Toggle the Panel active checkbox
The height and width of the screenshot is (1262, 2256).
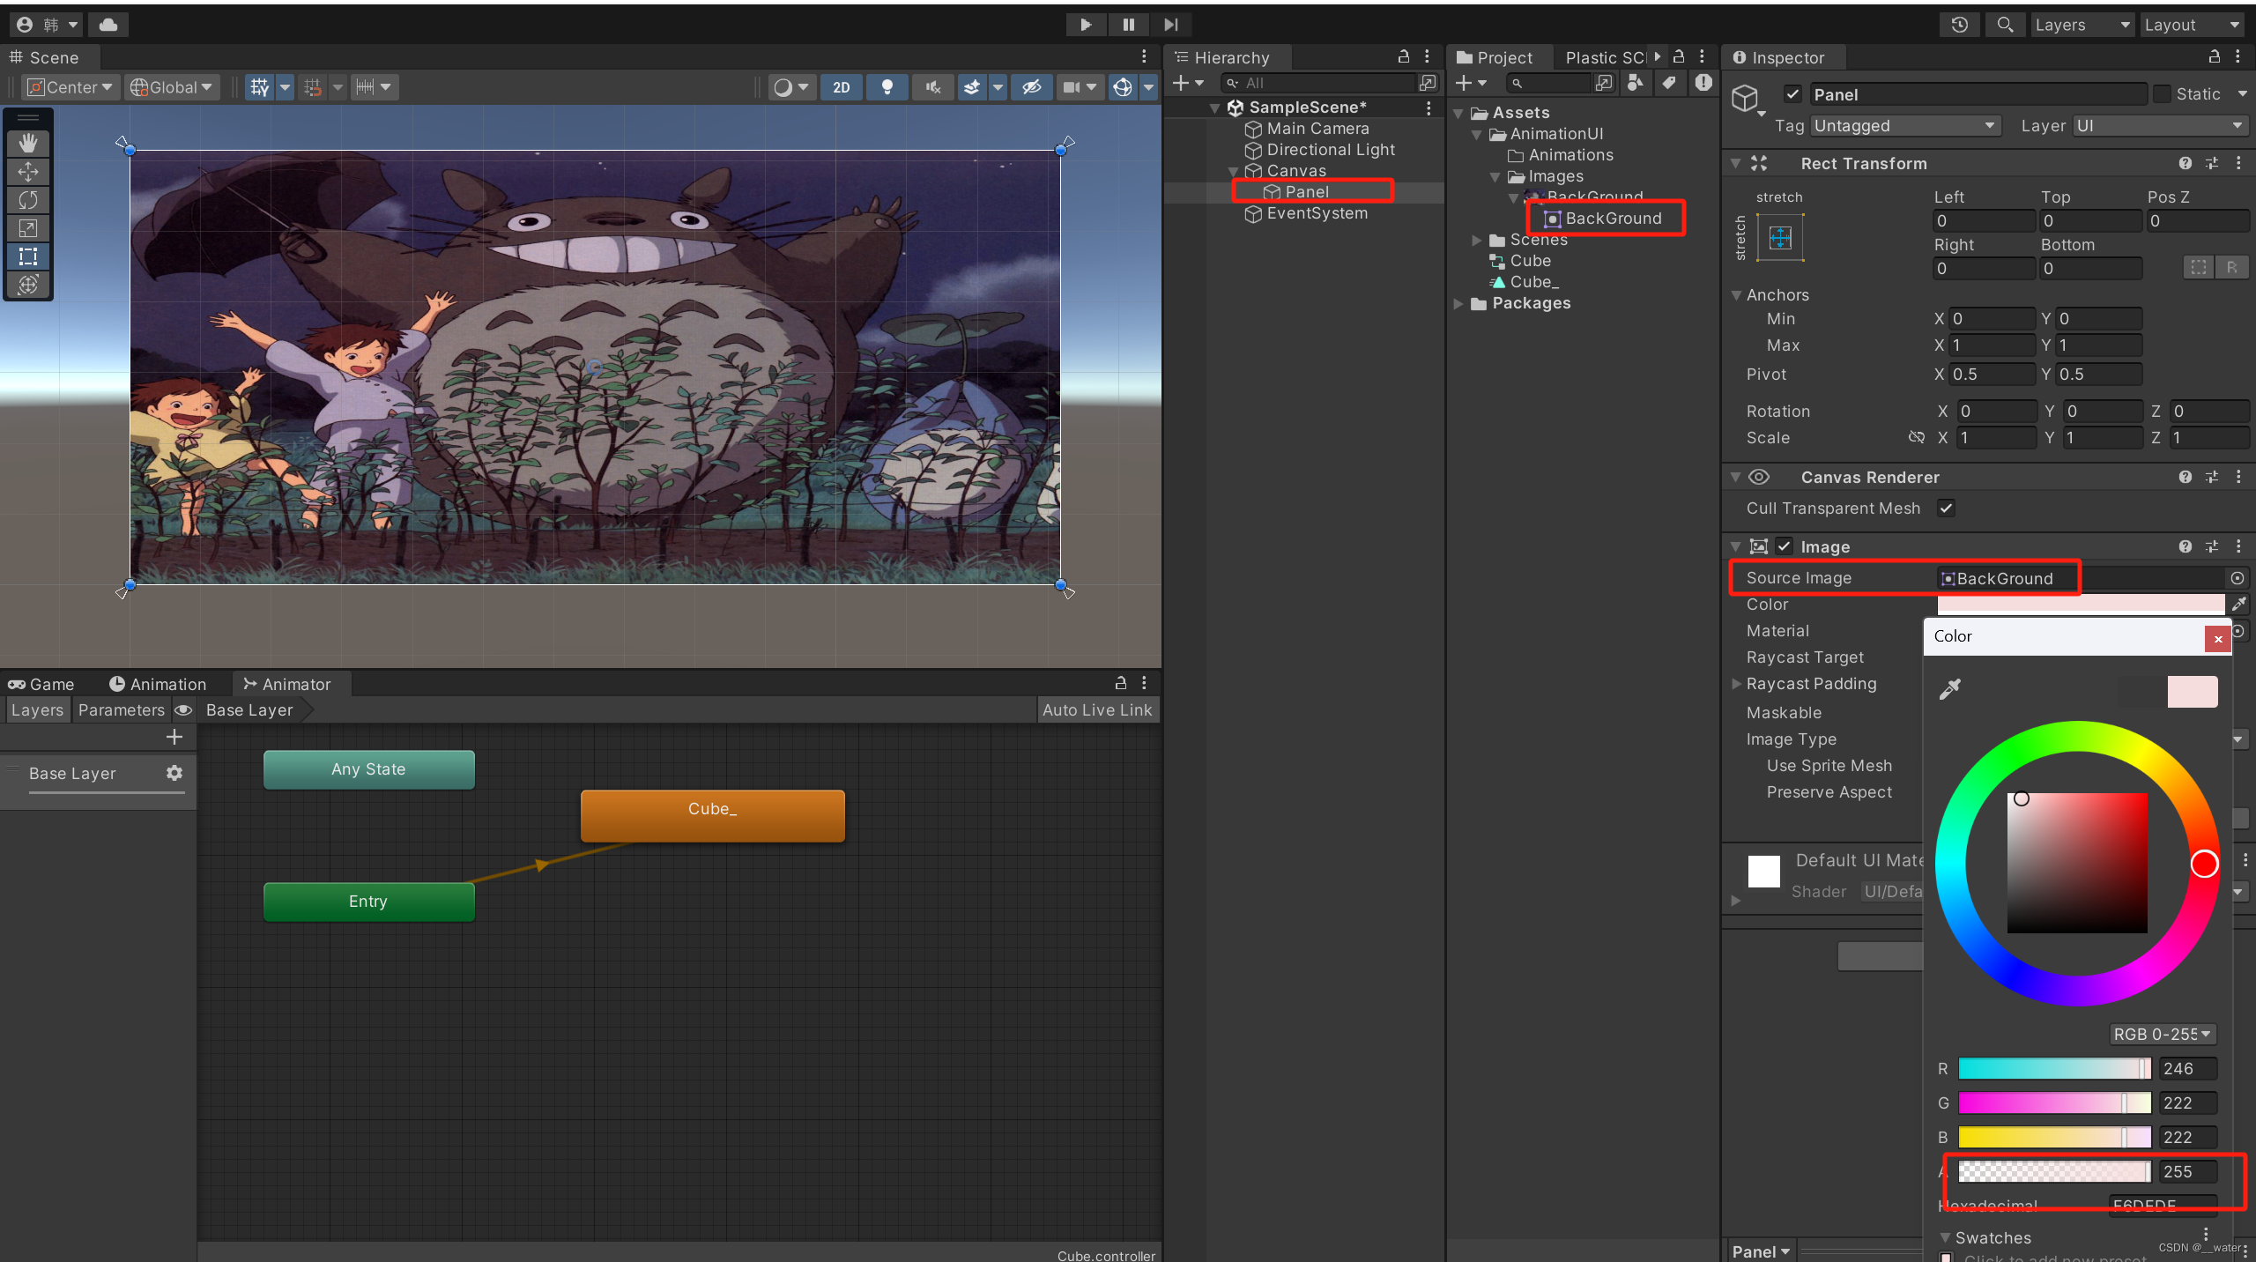click(x=1792, y=94)
